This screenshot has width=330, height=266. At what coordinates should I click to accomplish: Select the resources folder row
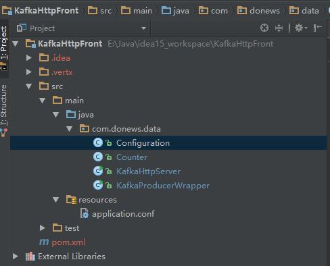click(x=168, y=200)
